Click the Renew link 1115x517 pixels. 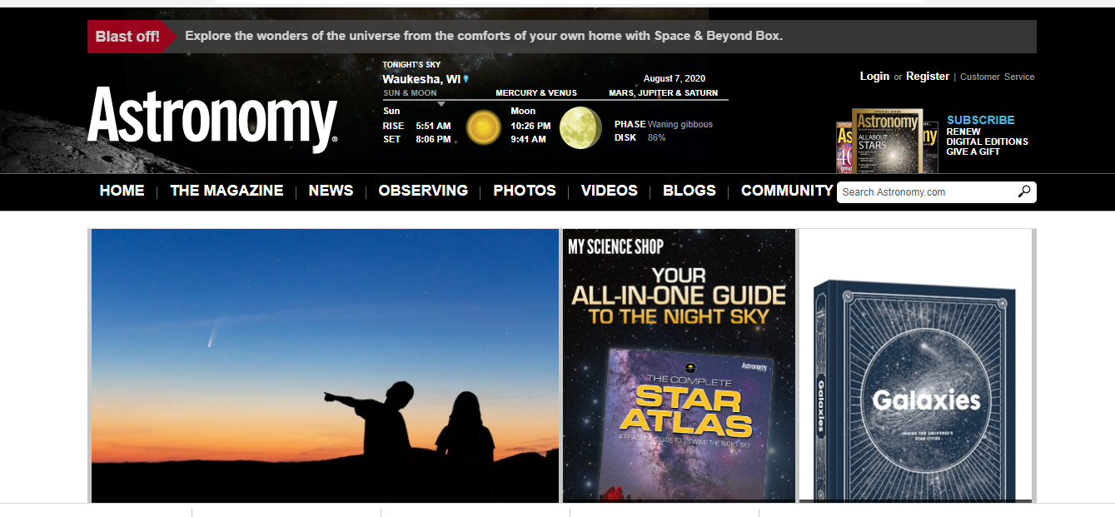point(963,132)
